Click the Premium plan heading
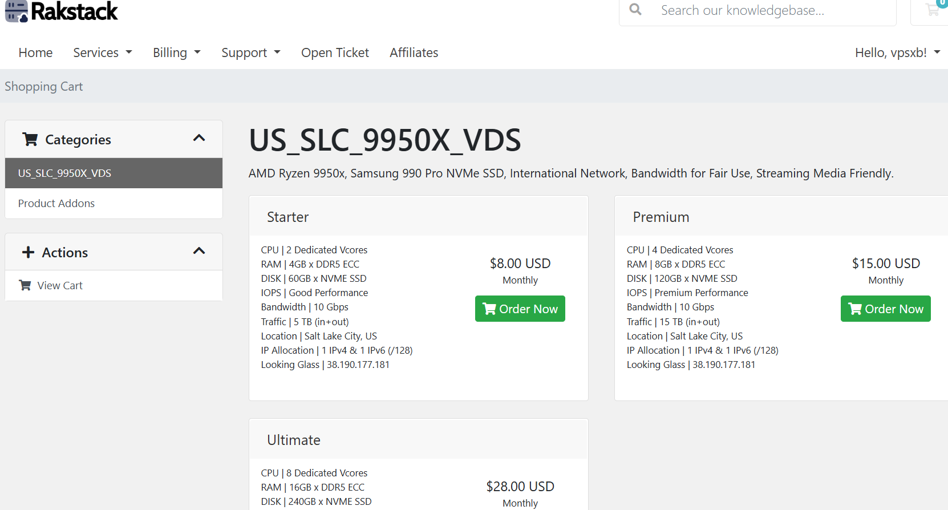The image size is (948, 510). tap(661, 217)
